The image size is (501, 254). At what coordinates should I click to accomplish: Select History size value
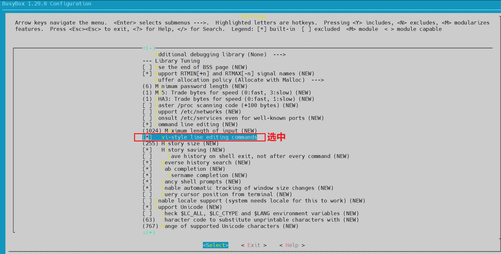click(181, 143)
